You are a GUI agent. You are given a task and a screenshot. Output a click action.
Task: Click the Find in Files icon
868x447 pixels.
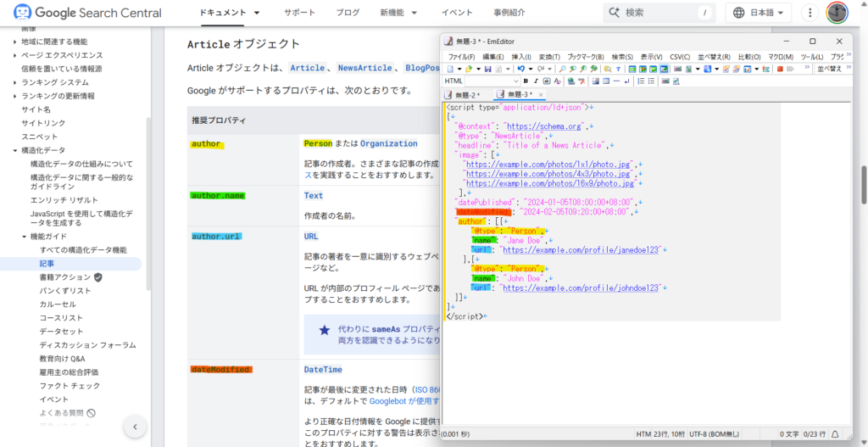pyautogui.click(x=608, y=69)
